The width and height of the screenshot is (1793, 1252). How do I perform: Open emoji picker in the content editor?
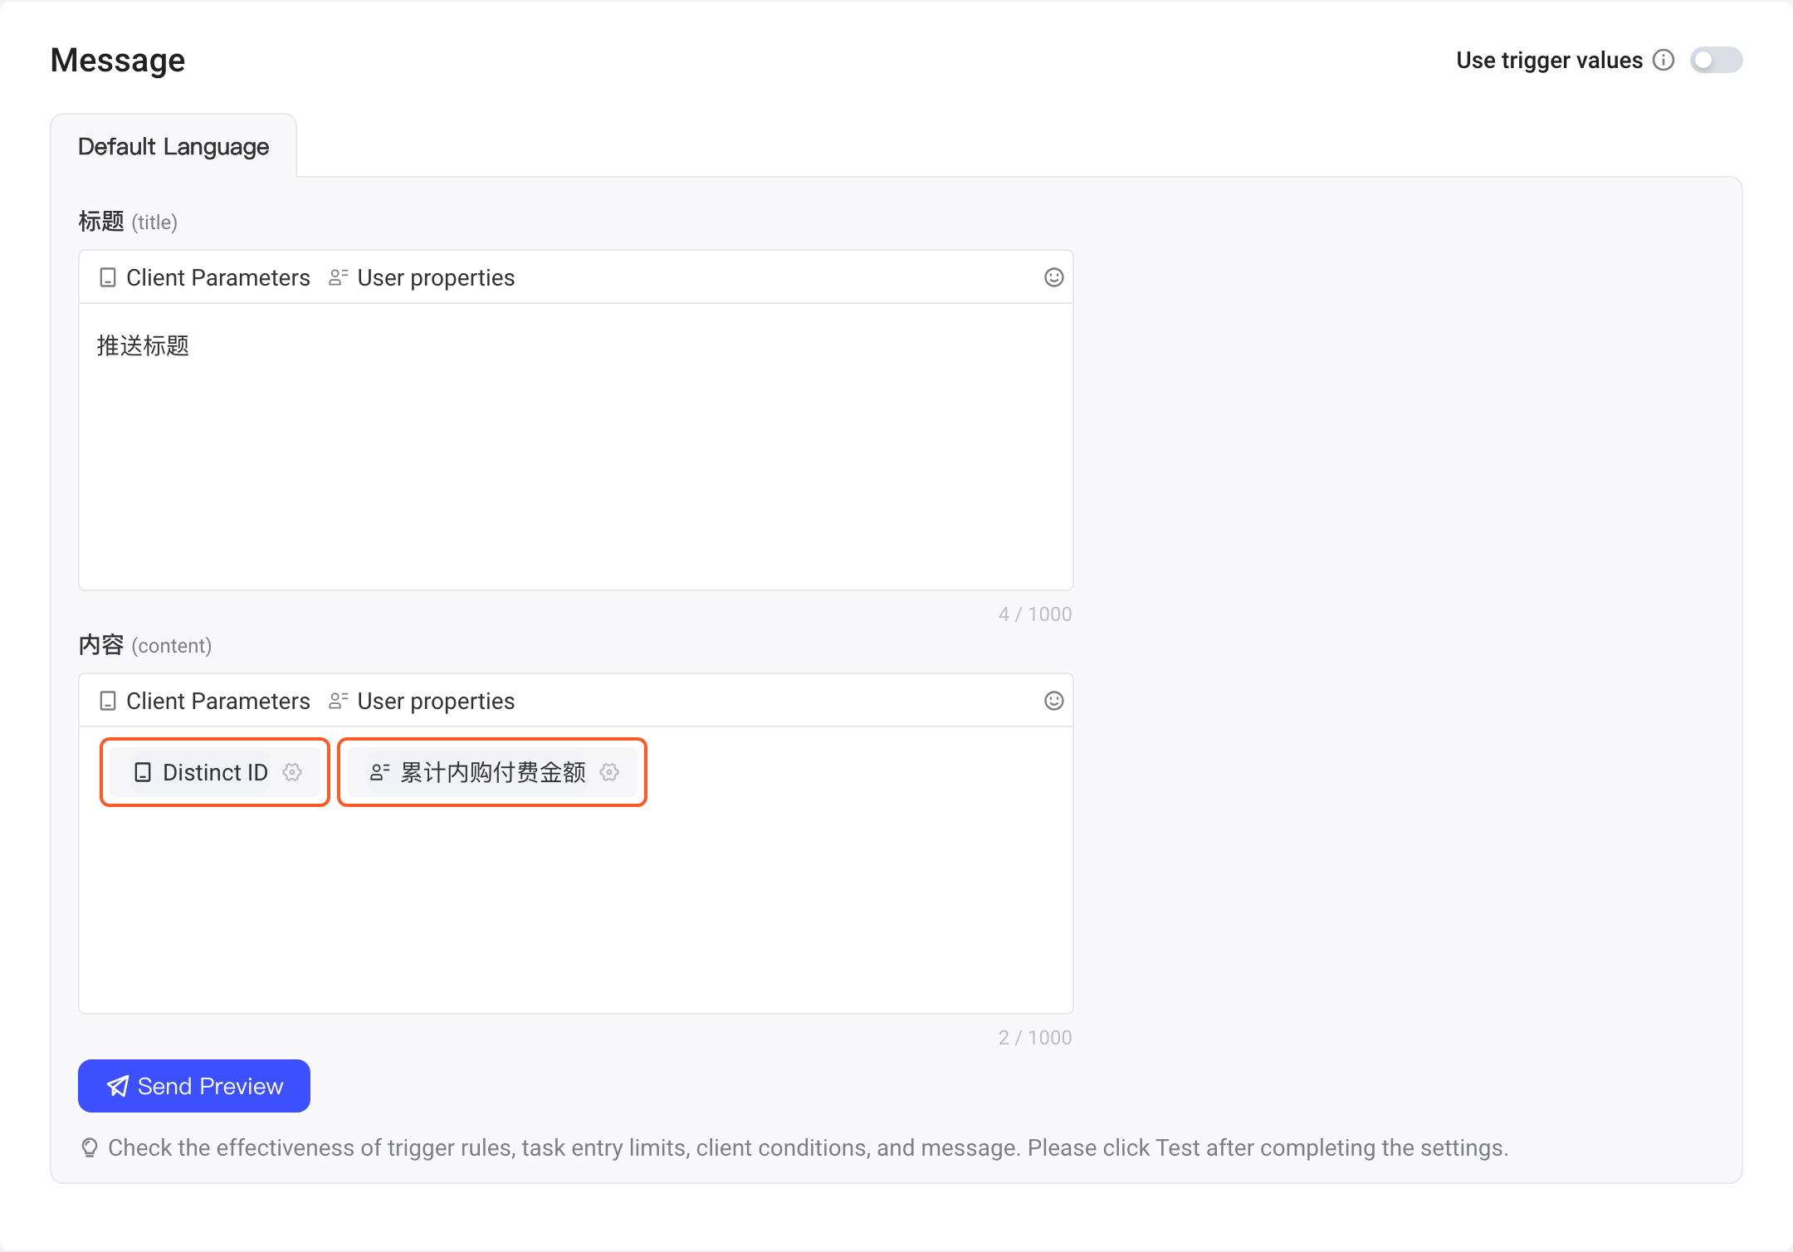click(1053, 701)
